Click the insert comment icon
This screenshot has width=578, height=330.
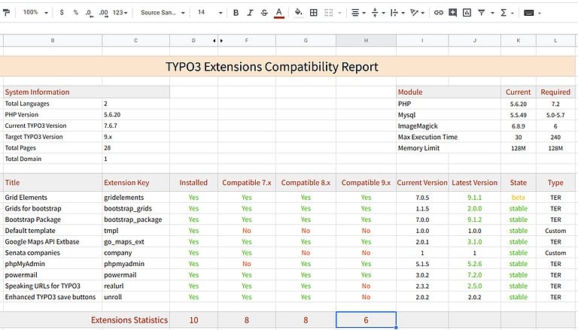452,13
